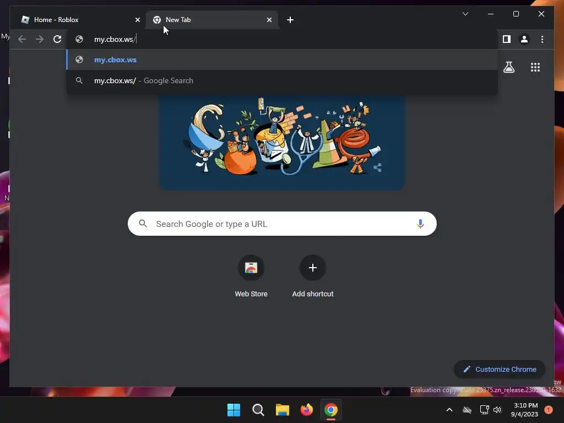Open the clock showing 3:10 PM
Viewport: 564px width, 423px height.
524,410
